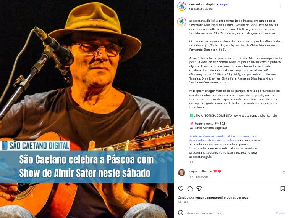Image resolution: width=288 pixels, height=218 pixels.
Task: Open the #sãocaetanonoticias hashtag
Action: [x=223, y=140]
